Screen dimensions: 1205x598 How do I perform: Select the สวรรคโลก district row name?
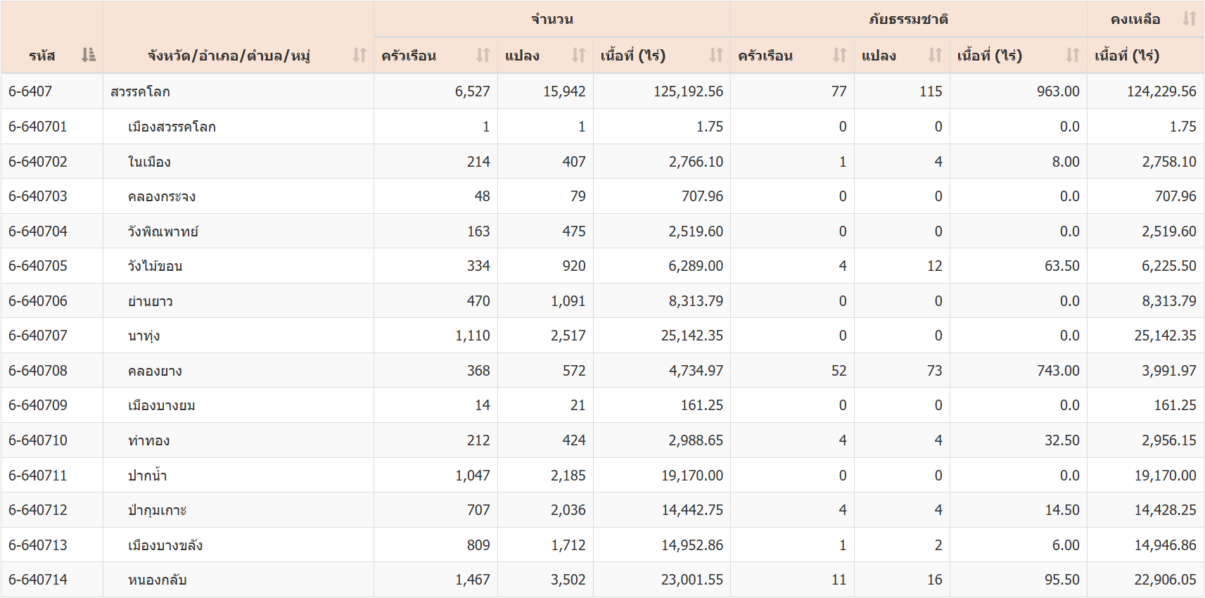[140, 91]
